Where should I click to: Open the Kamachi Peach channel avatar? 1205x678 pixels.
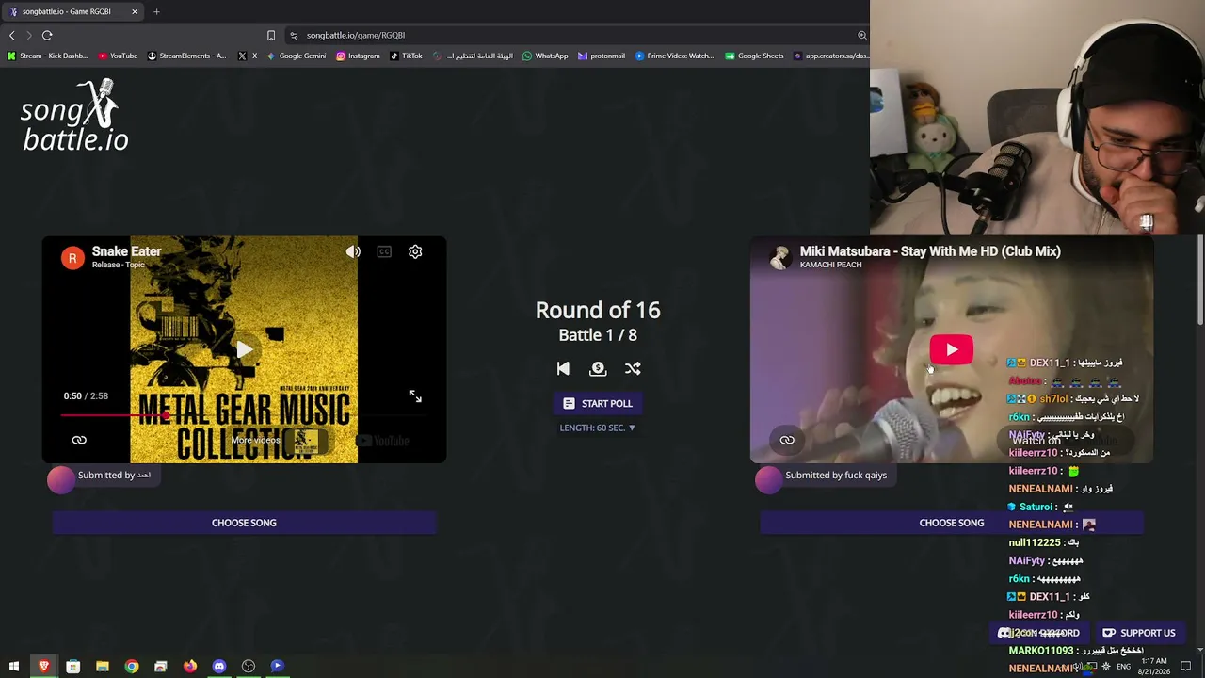[779, 257]
